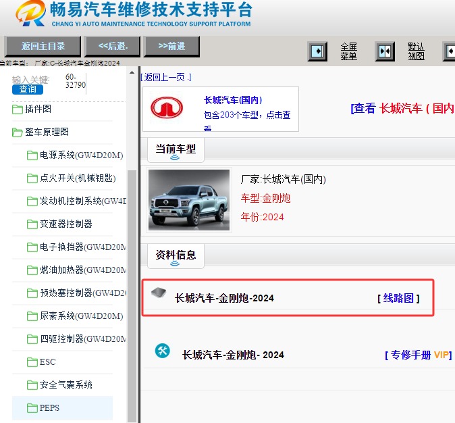Click the folder icon beside 四驱控制器
The height and width of the screenshot is (423, 455).
[x=32, y=339]
